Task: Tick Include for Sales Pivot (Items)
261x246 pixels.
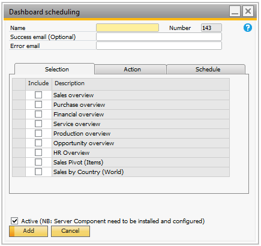Action: coord(38,162)
